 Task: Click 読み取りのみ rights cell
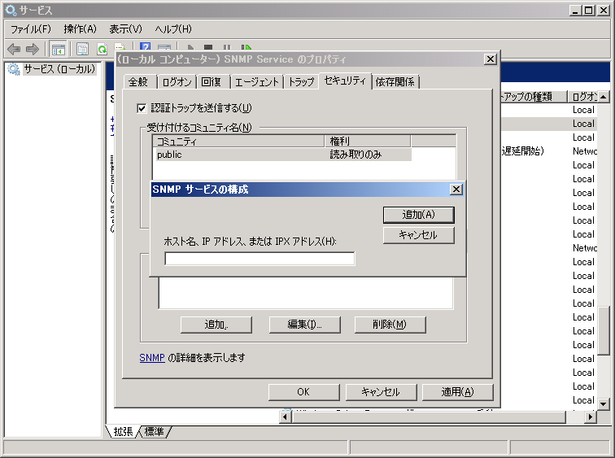(x=355, y=155)
